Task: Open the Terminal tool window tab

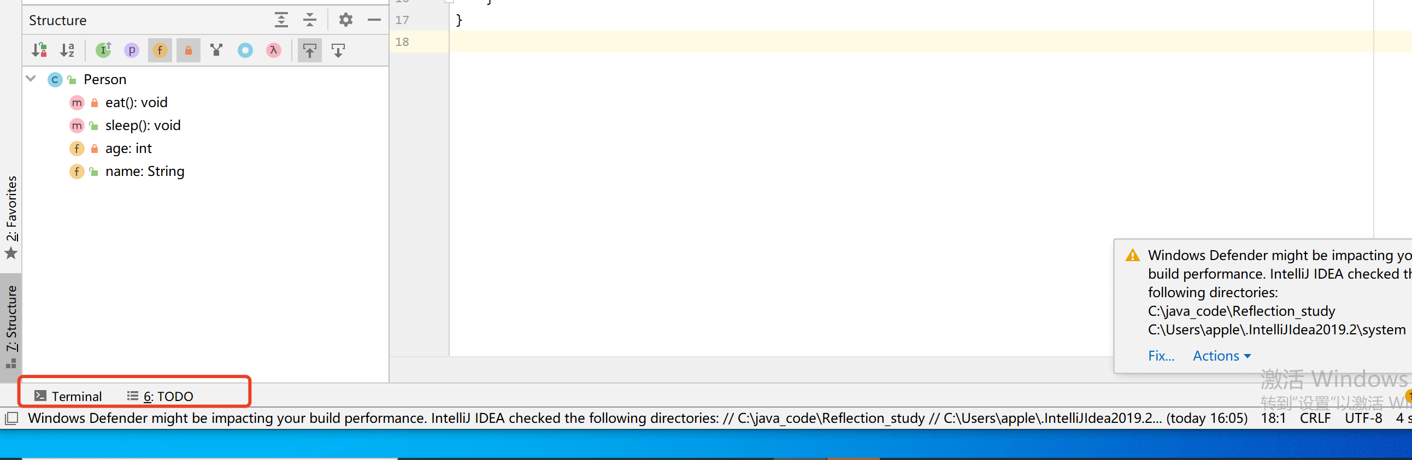Action: pos(68,396)
